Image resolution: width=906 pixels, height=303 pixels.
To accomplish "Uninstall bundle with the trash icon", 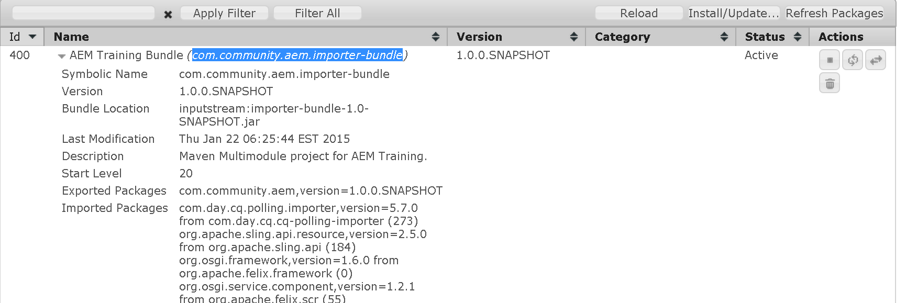I will [x=830, y=83].
